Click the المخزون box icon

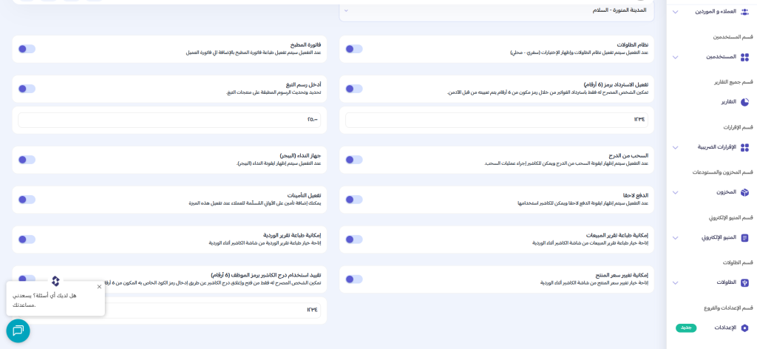[x=744, y=192]
